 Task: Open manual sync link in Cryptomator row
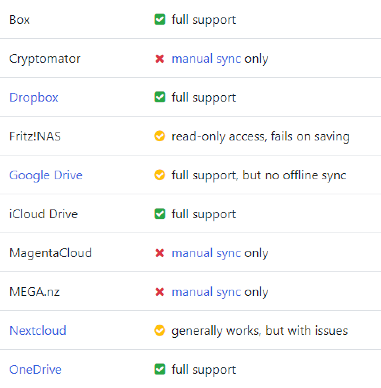206,59
